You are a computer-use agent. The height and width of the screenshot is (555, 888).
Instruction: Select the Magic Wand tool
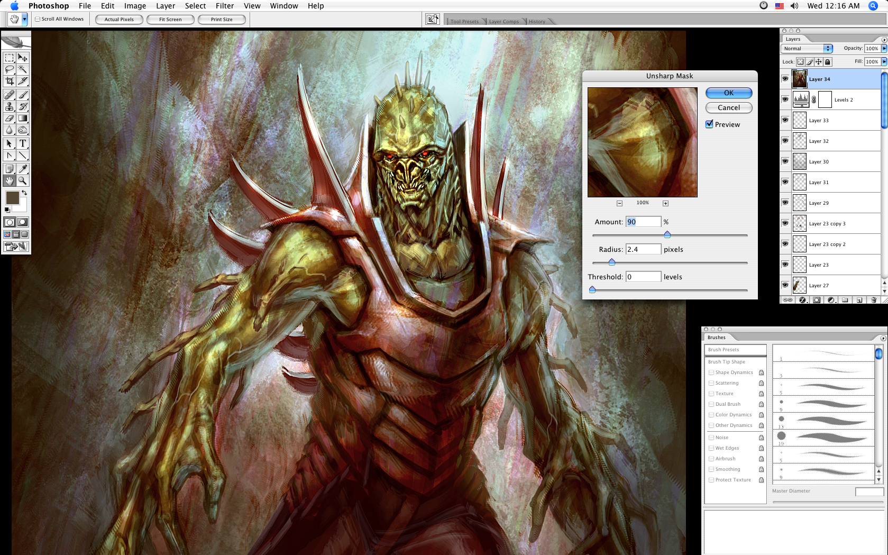23,69
